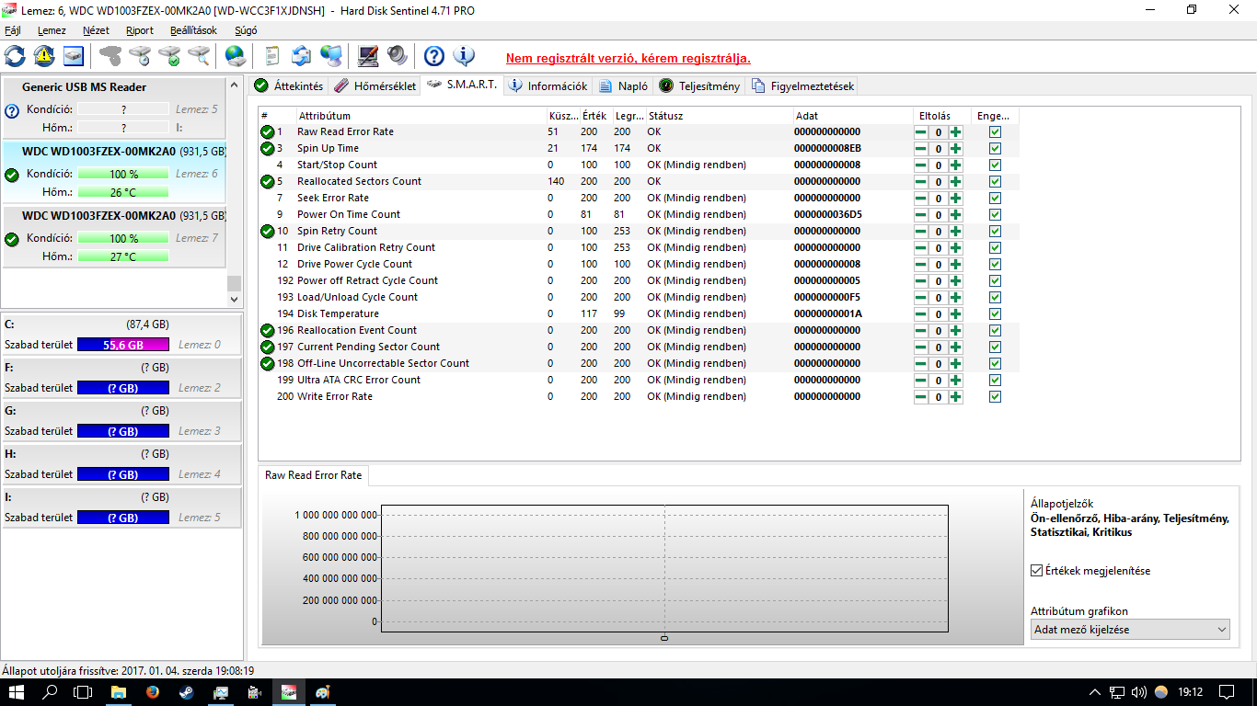Switch to the Áttekintés tab
The width and height of the screenshot is (1257, 706).
click(x=289, y=85)
